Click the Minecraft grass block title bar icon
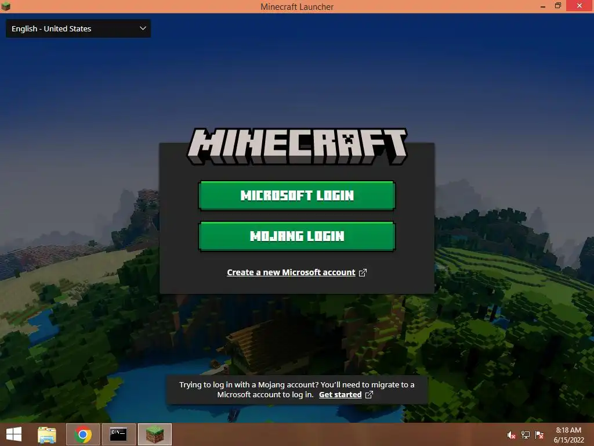Screen dimensions: 594x446 pyautogui.click(x=6, y=6)
